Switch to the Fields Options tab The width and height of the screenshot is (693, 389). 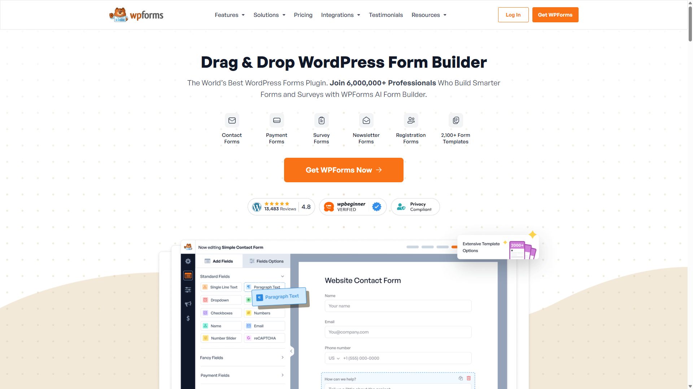coord(266,261)
